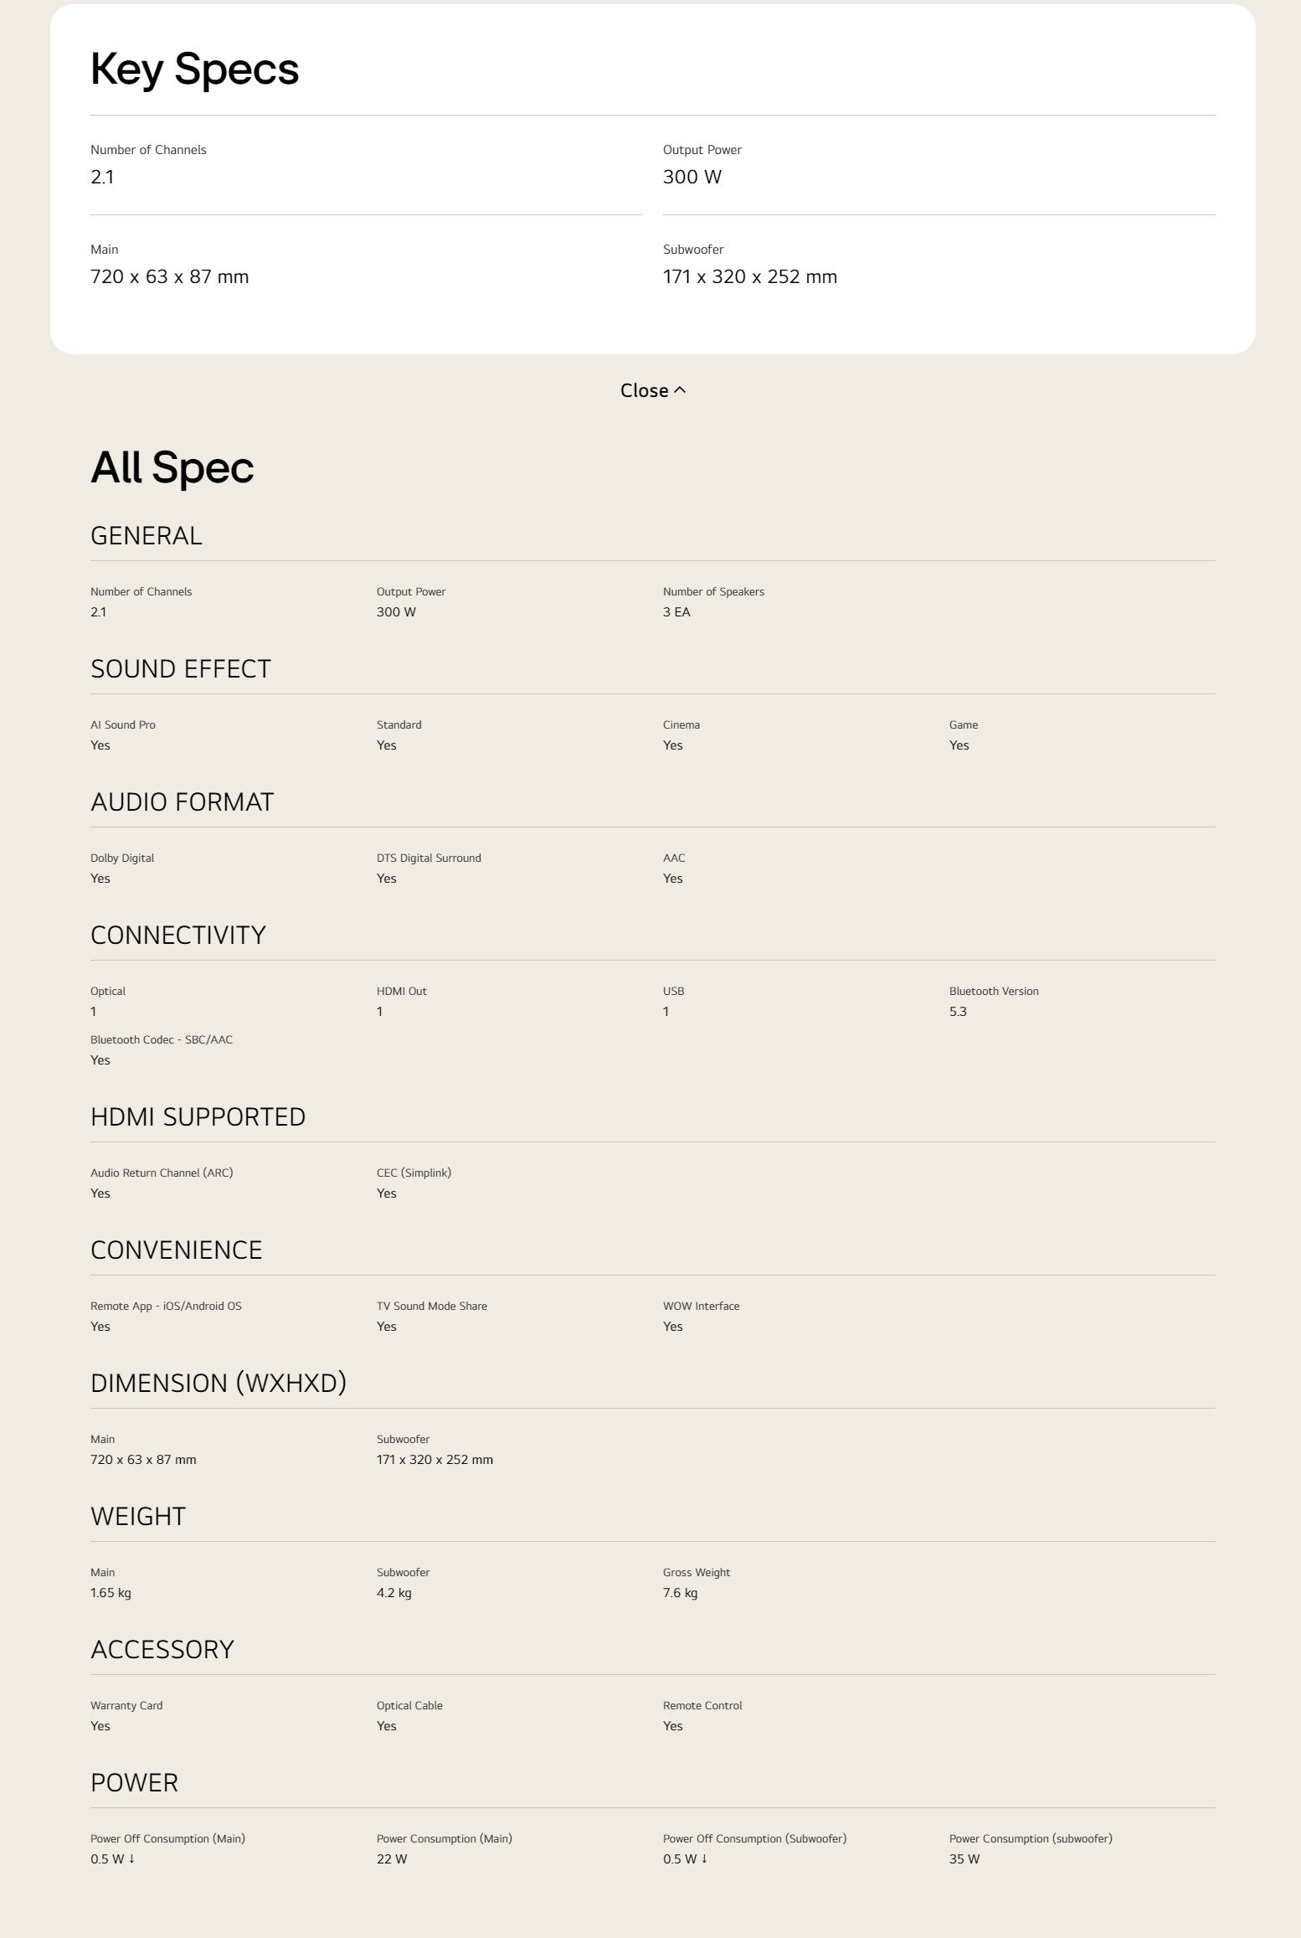
Task: Click the Optical Cable accessory label
Action: coord(409,1705)
